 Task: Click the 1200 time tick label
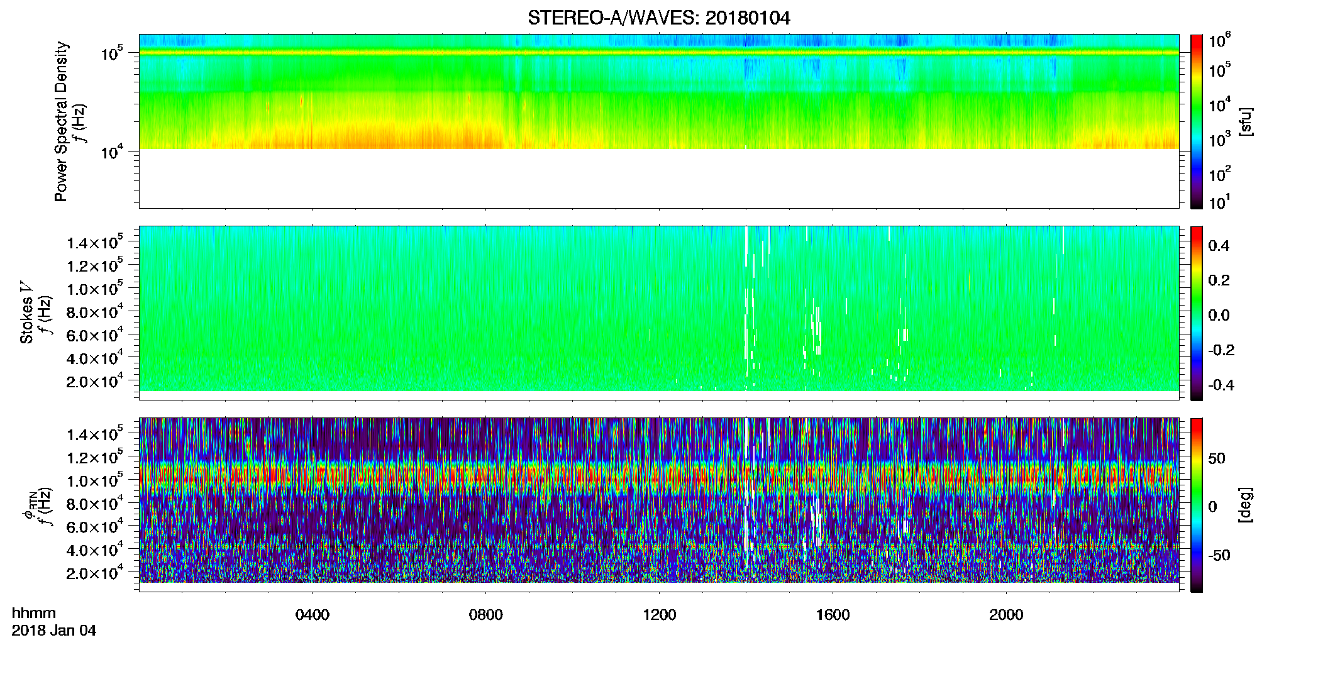tap(660, 615)
